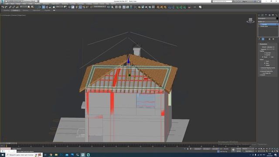279x157 pixels.
Task: Click the Windows taskbar search box
Action: pyautogui.click(x=24, y=155)
